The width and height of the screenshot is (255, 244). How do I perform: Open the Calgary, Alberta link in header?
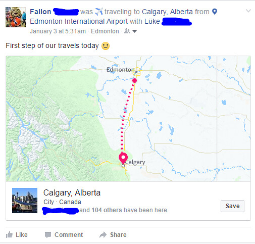tap(167, 12)
